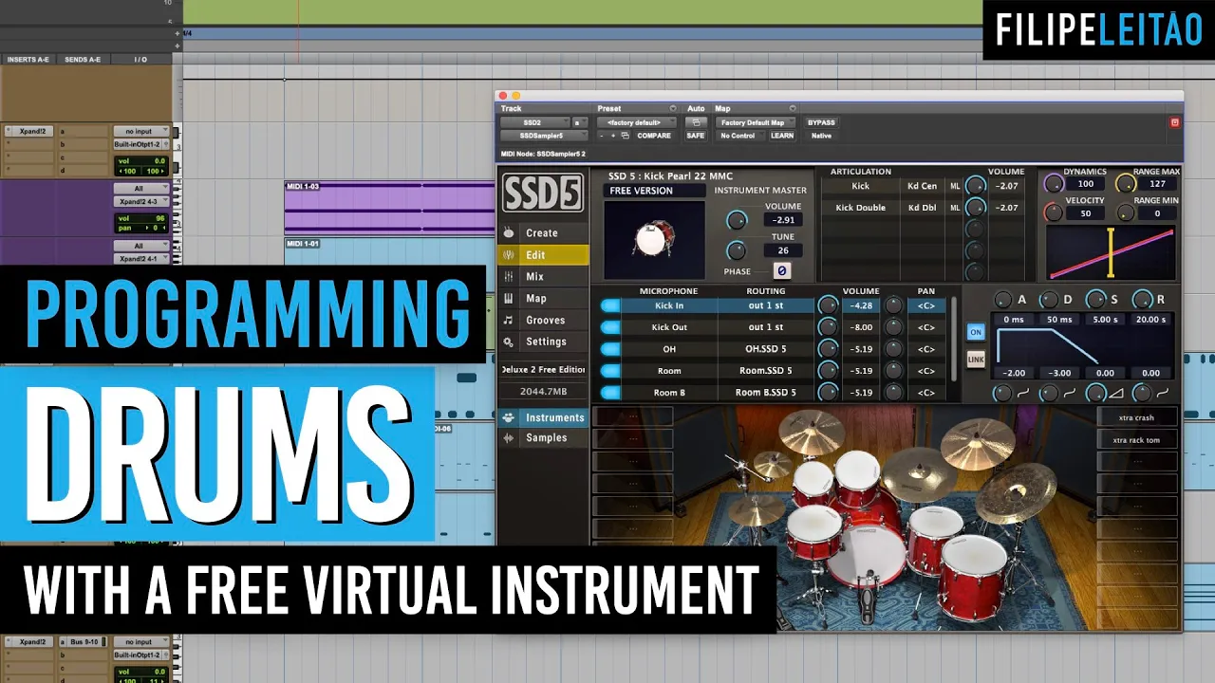Open the SSDSampler5 plug-in selector dropdown
This screenshot has height=683, width=1215.
pos(545,136)
